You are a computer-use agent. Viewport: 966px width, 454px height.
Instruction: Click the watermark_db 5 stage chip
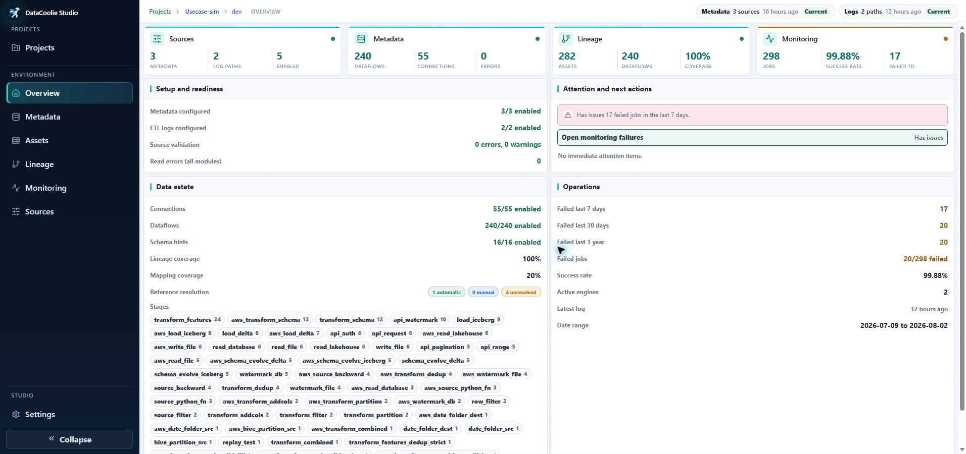pos(264,374)
